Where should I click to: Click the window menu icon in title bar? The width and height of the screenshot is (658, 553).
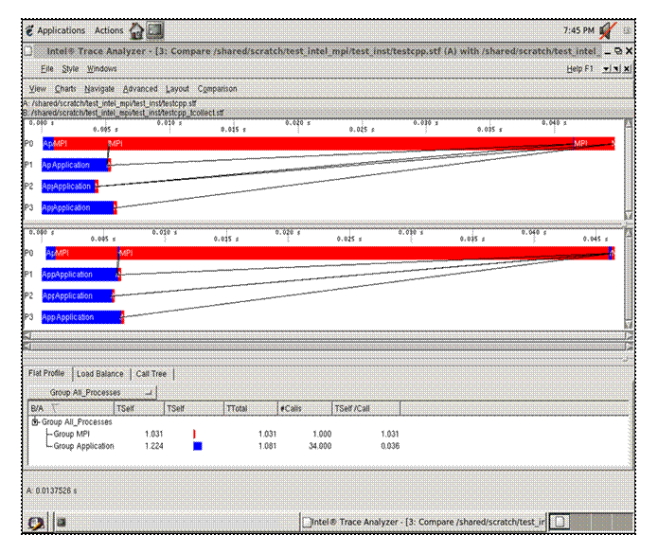coord(28,51)
